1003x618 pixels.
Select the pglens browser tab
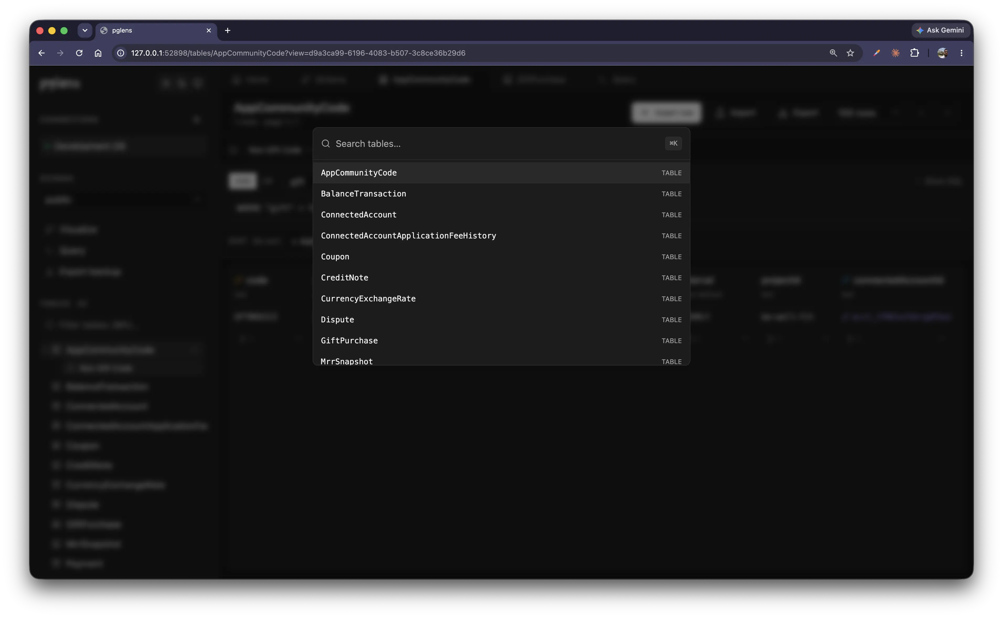(156, 31)
